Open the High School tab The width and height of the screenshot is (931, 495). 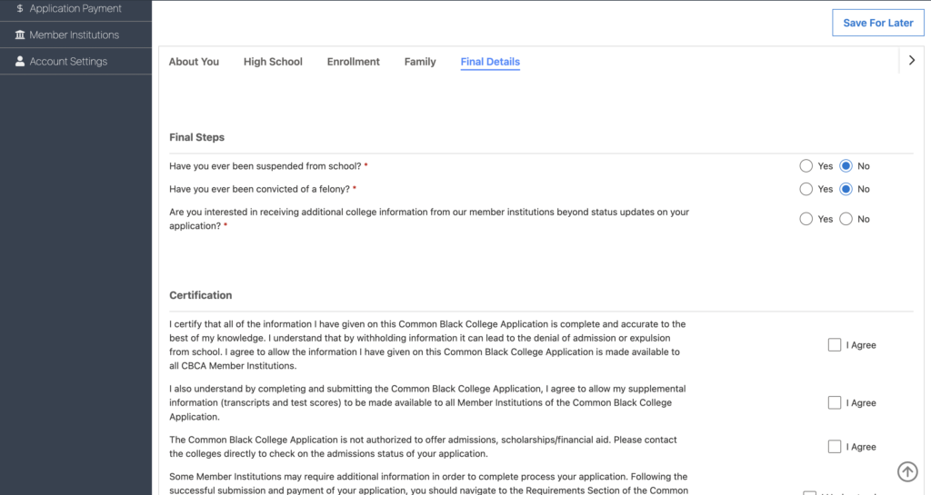click(x=273, y=62)
